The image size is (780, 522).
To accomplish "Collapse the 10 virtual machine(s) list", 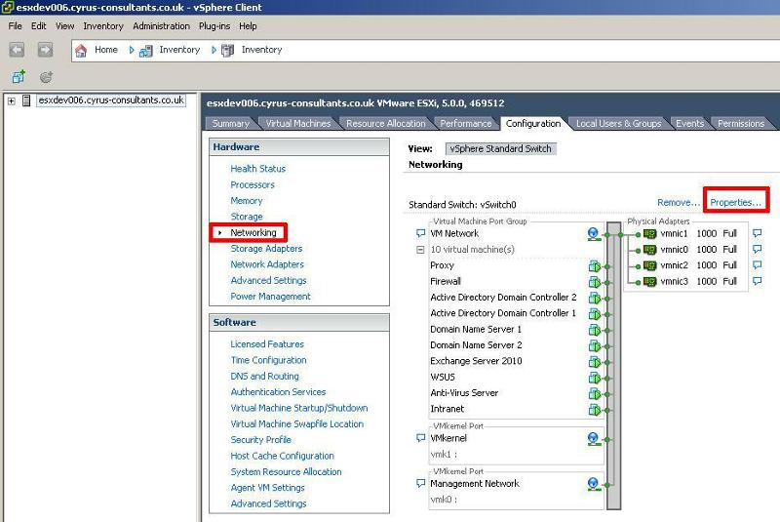I will tap(420, 250).
